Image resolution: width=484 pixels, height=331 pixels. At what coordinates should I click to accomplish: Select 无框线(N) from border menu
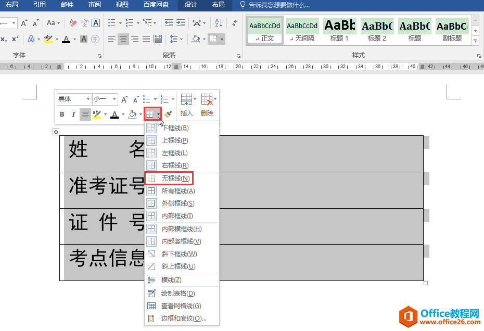[182, 179]
